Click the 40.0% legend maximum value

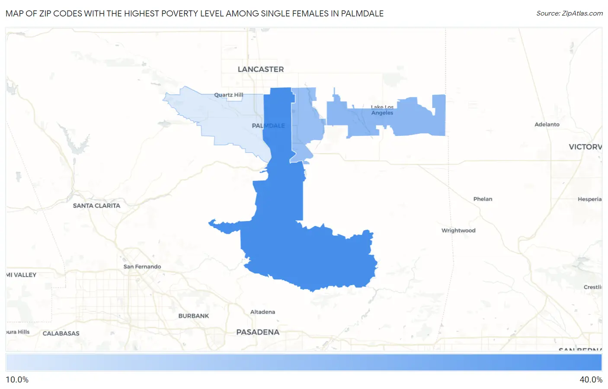pyautogui.click(x=591, y=379)
